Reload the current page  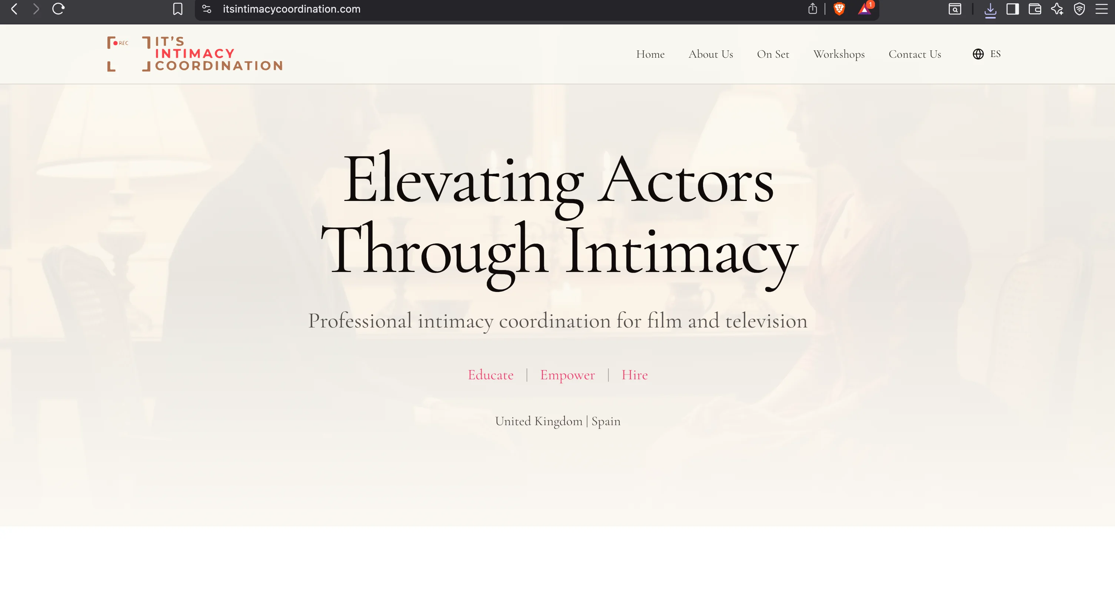[x=59, y=9]
